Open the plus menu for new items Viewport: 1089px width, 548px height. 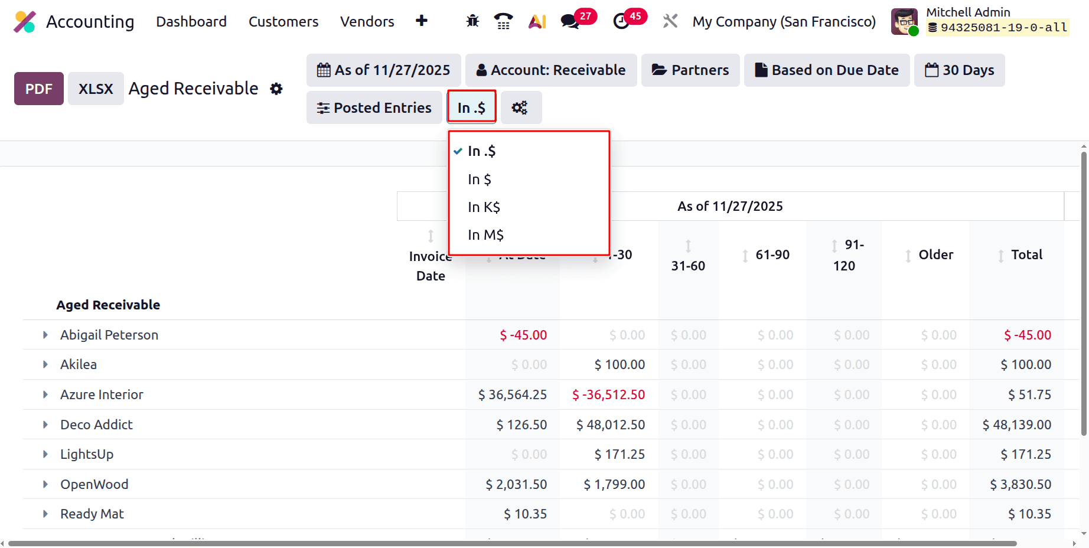click(421, 21)
